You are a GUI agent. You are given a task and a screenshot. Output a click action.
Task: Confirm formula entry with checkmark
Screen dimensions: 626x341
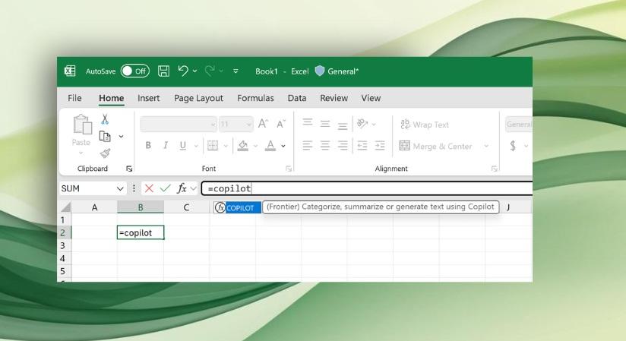pyautogui.click(x=166, y=188)
